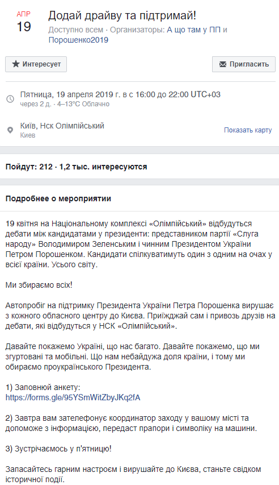This screenshot has height=485, width=279.
Task: Click the line Зустрічаємось у п'ятницю!
Action: tap(58, 449)
